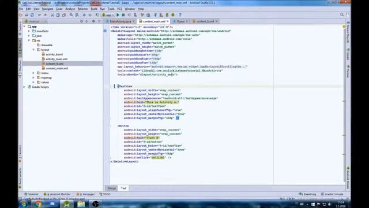Click the AVD Manager toolbar icon

(x=167, y=15)
